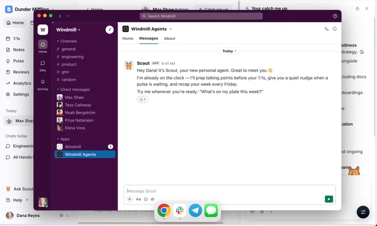The width and height of the screenshot is (377, 226).
Task: Select Windmill Agents in Apps list
Action: click(85, 155)
